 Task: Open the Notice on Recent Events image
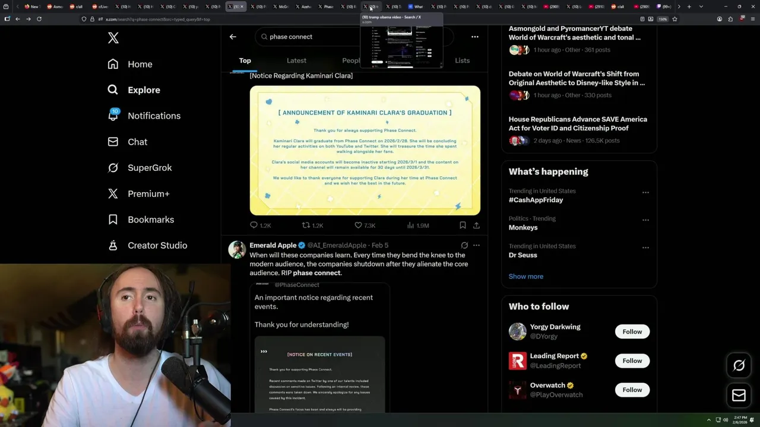click(320, 375)
